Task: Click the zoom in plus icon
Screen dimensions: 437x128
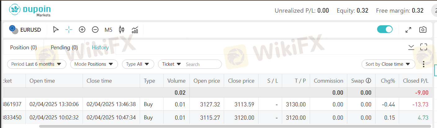Action: (82, 30)
